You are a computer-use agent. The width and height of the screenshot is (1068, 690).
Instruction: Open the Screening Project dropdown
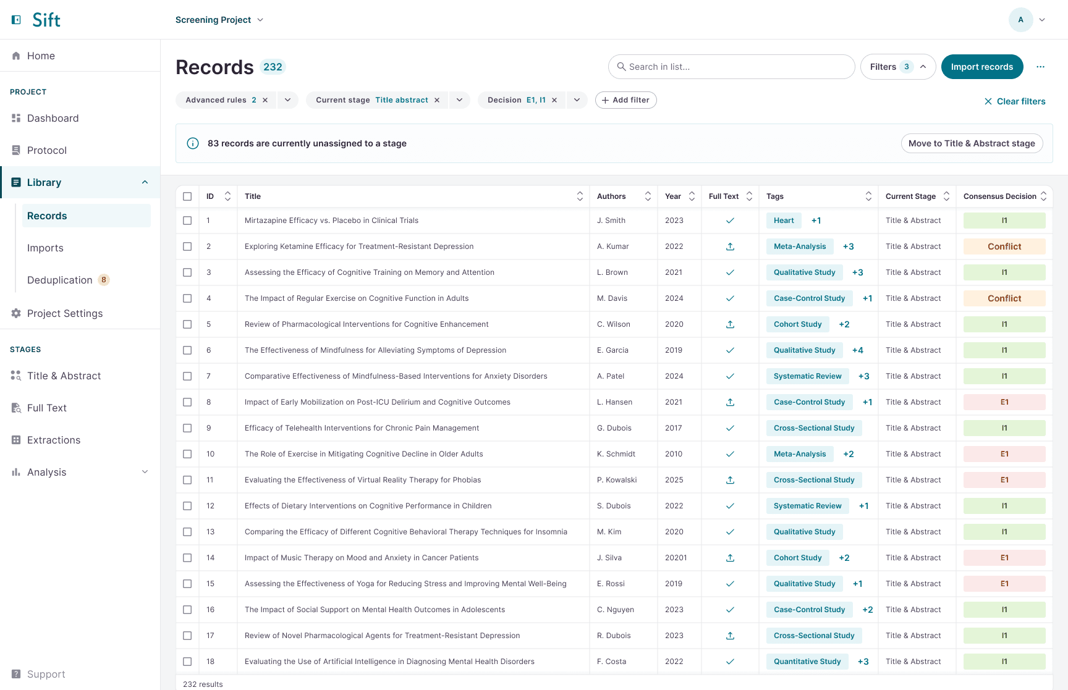[219, 20]
